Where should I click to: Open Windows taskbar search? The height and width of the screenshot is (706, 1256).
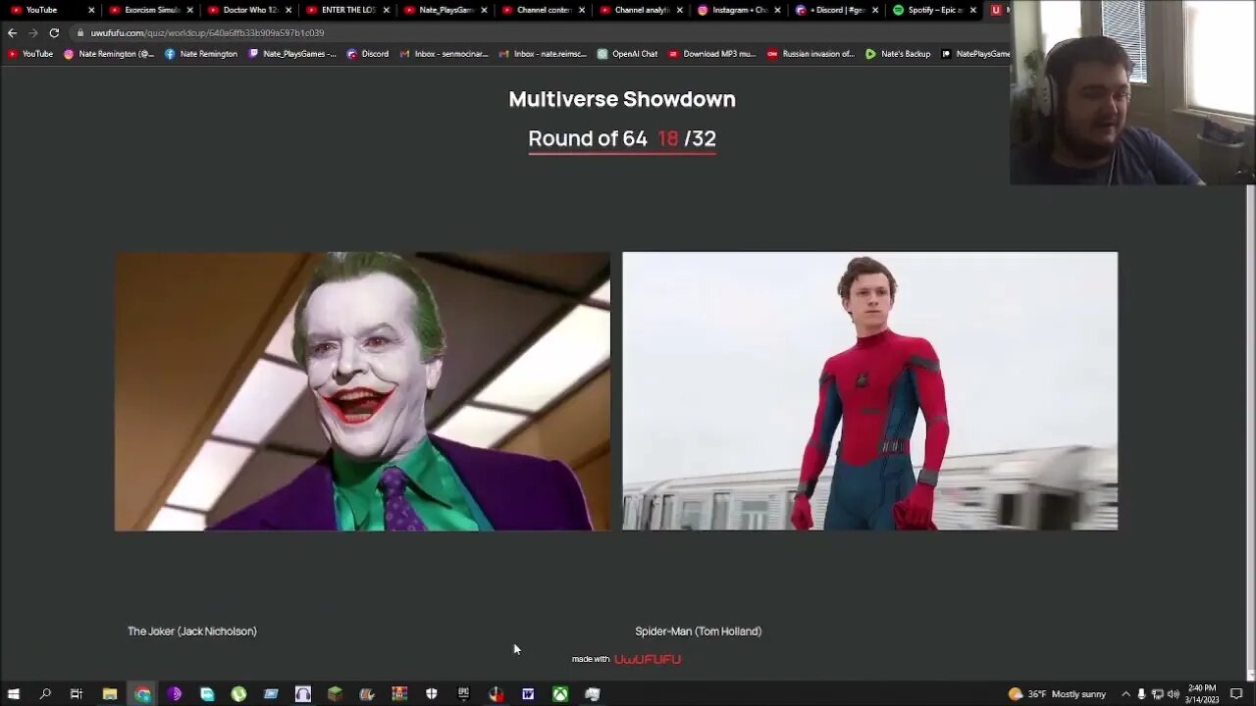[45, 694]
